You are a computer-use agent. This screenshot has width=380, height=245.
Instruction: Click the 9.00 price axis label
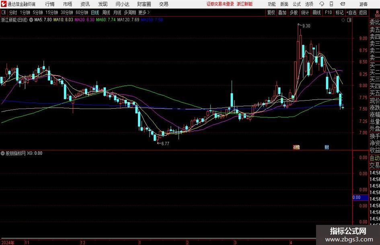[363, 38]
